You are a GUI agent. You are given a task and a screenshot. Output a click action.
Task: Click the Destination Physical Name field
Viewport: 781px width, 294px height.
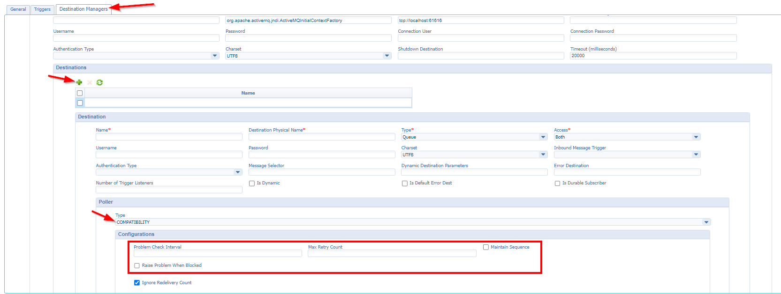click(x=321, y=137)
